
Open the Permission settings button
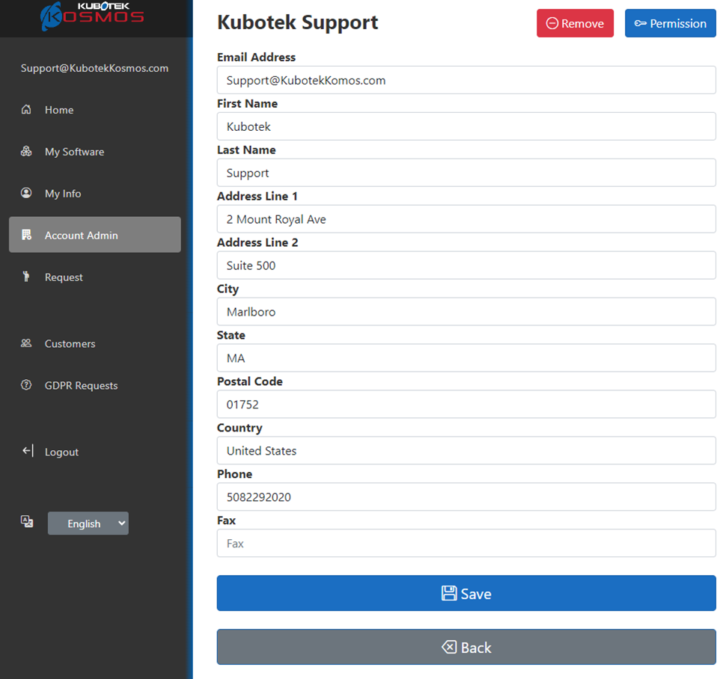pos(670,23)
